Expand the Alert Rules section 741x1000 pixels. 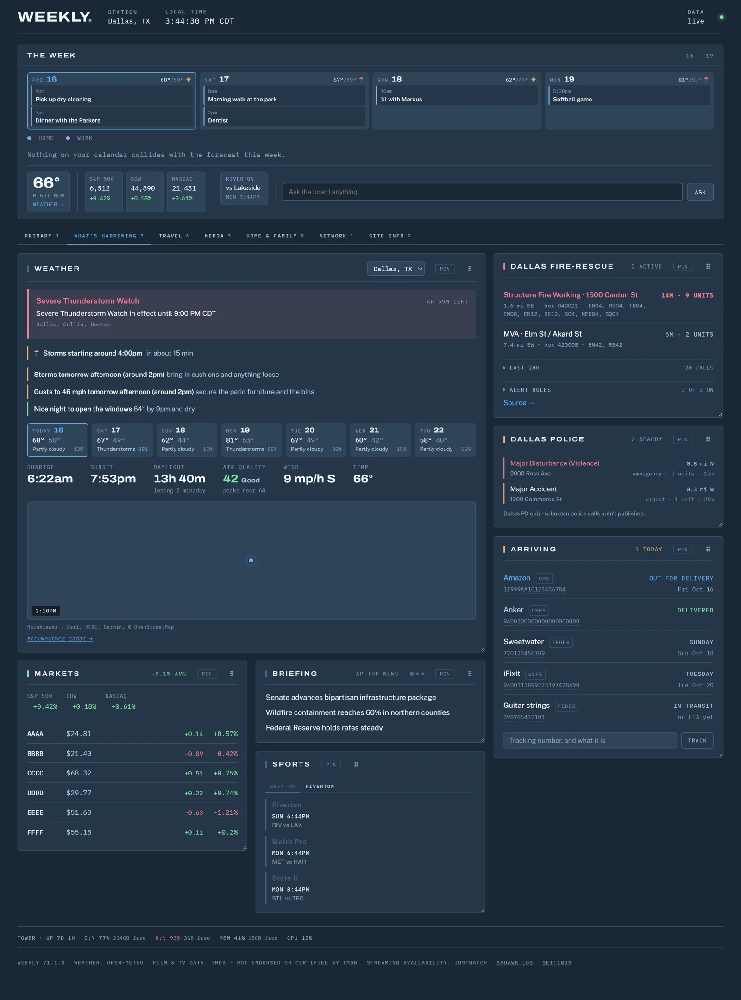click(x=608, y=390)
